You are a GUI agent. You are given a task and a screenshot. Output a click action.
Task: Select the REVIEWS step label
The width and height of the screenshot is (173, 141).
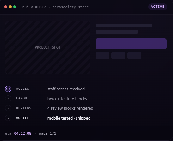24,108
